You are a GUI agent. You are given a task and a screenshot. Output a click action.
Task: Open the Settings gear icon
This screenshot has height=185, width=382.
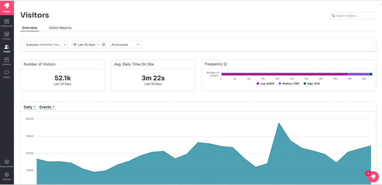(7, 174)
